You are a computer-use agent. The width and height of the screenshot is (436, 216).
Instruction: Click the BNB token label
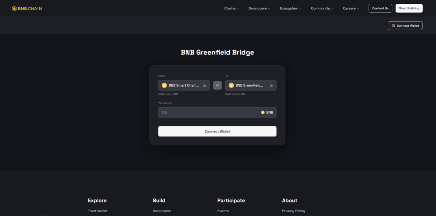[x=270, y=112]
